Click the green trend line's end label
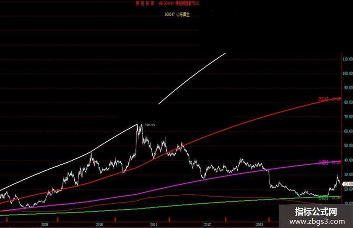The width and height of the screenshot is (353, 228). (329, 198)
